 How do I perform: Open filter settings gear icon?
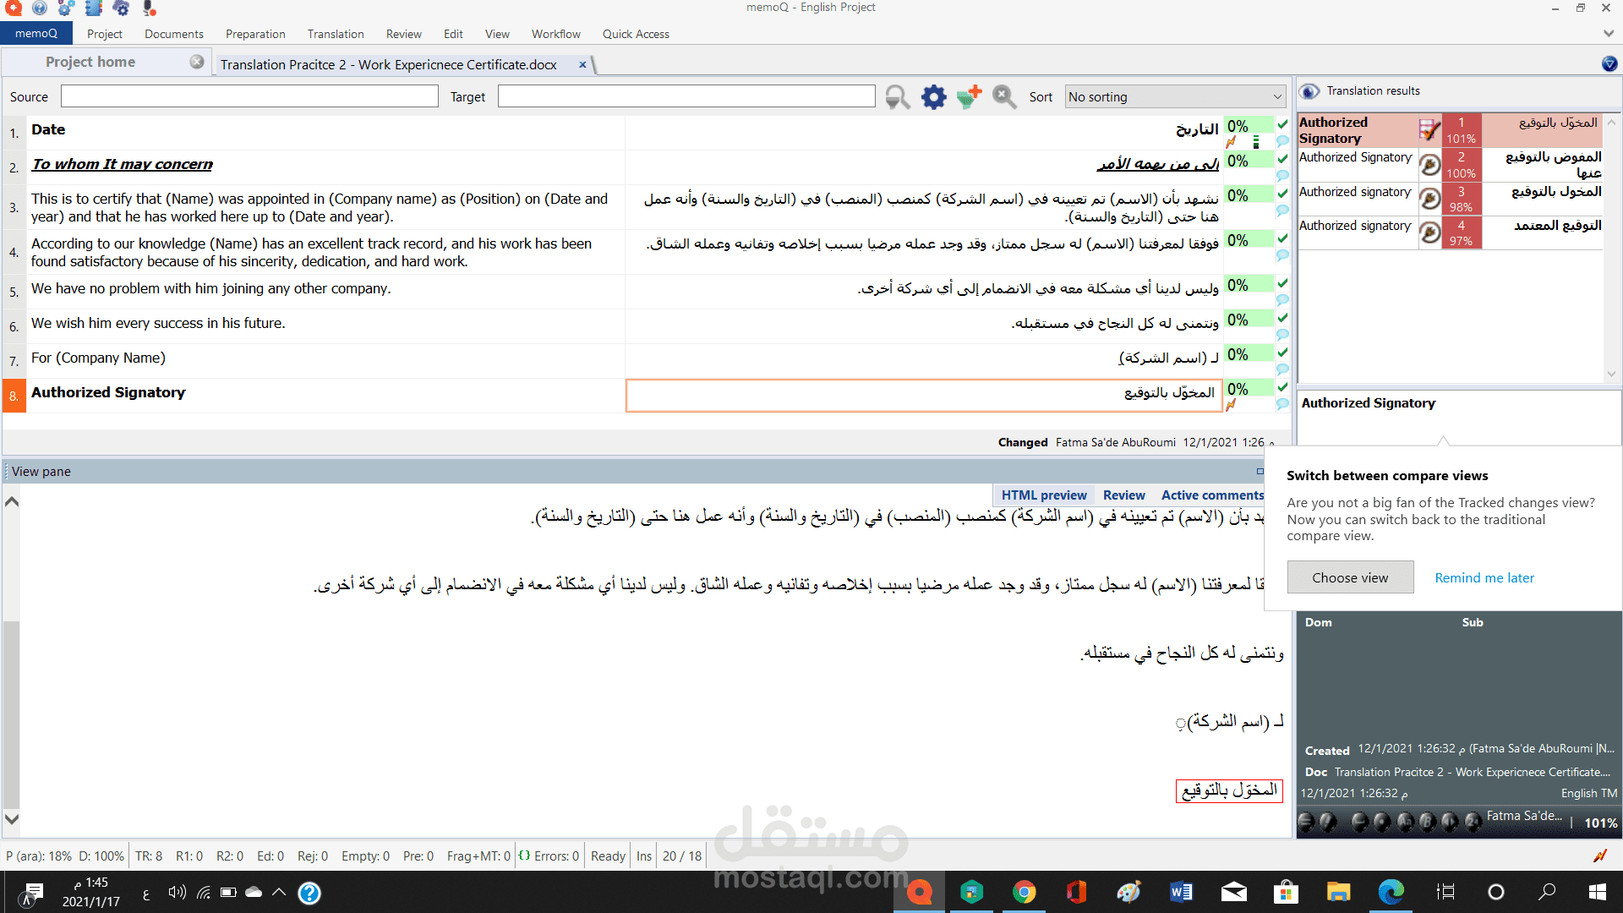933,97
